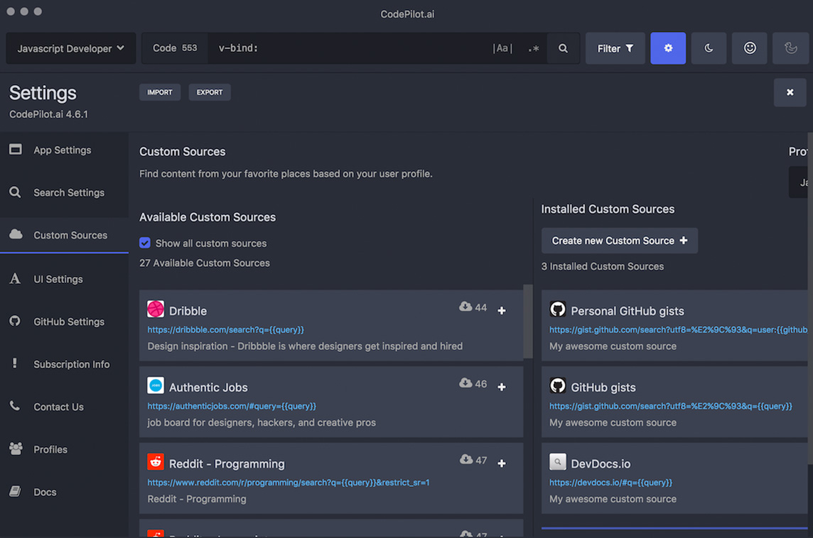Click the smiley face icon
813x538 pixels.
(x=749, y=48)
